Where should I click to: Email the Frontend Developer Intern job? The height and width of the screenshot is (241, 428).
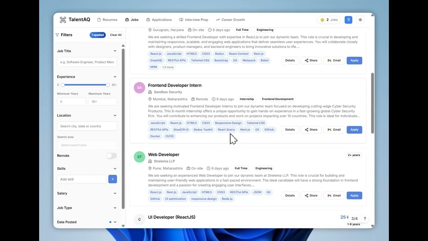pyautogui.click(x=334, y=130)
